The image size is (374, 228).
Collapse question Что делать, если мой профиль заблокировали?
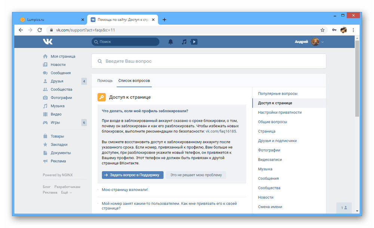pyautogui.click(x=145, y=111)
